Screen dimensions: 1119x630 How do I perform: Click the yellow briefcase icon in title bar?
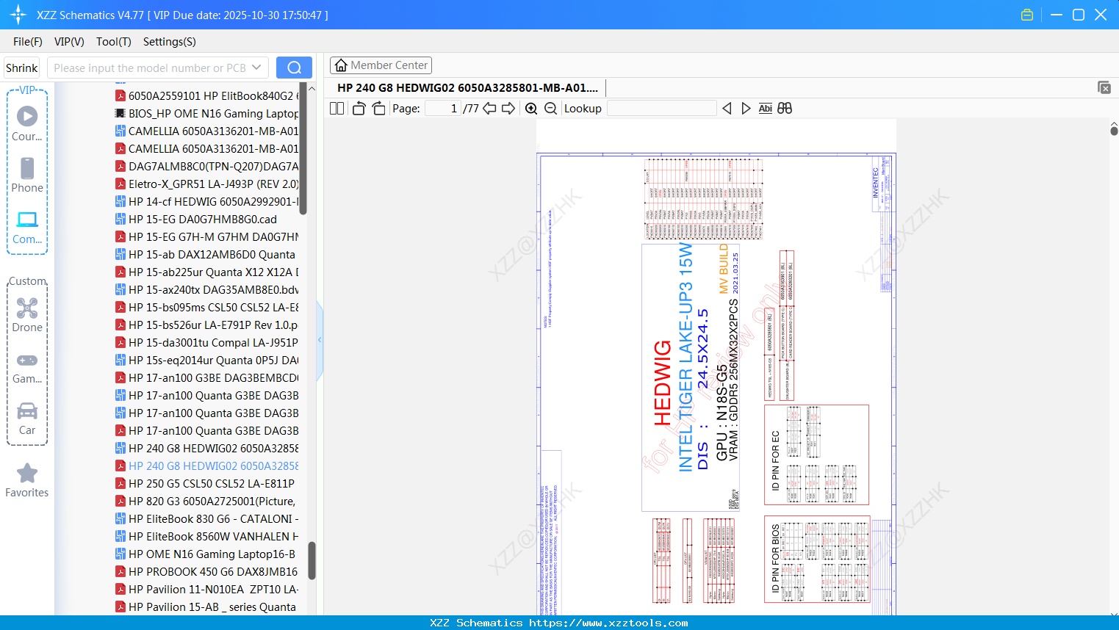[x=1027, y=15]
